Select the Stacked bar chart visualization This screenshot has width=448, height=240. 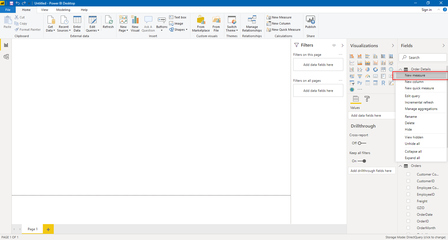point(352,56)
